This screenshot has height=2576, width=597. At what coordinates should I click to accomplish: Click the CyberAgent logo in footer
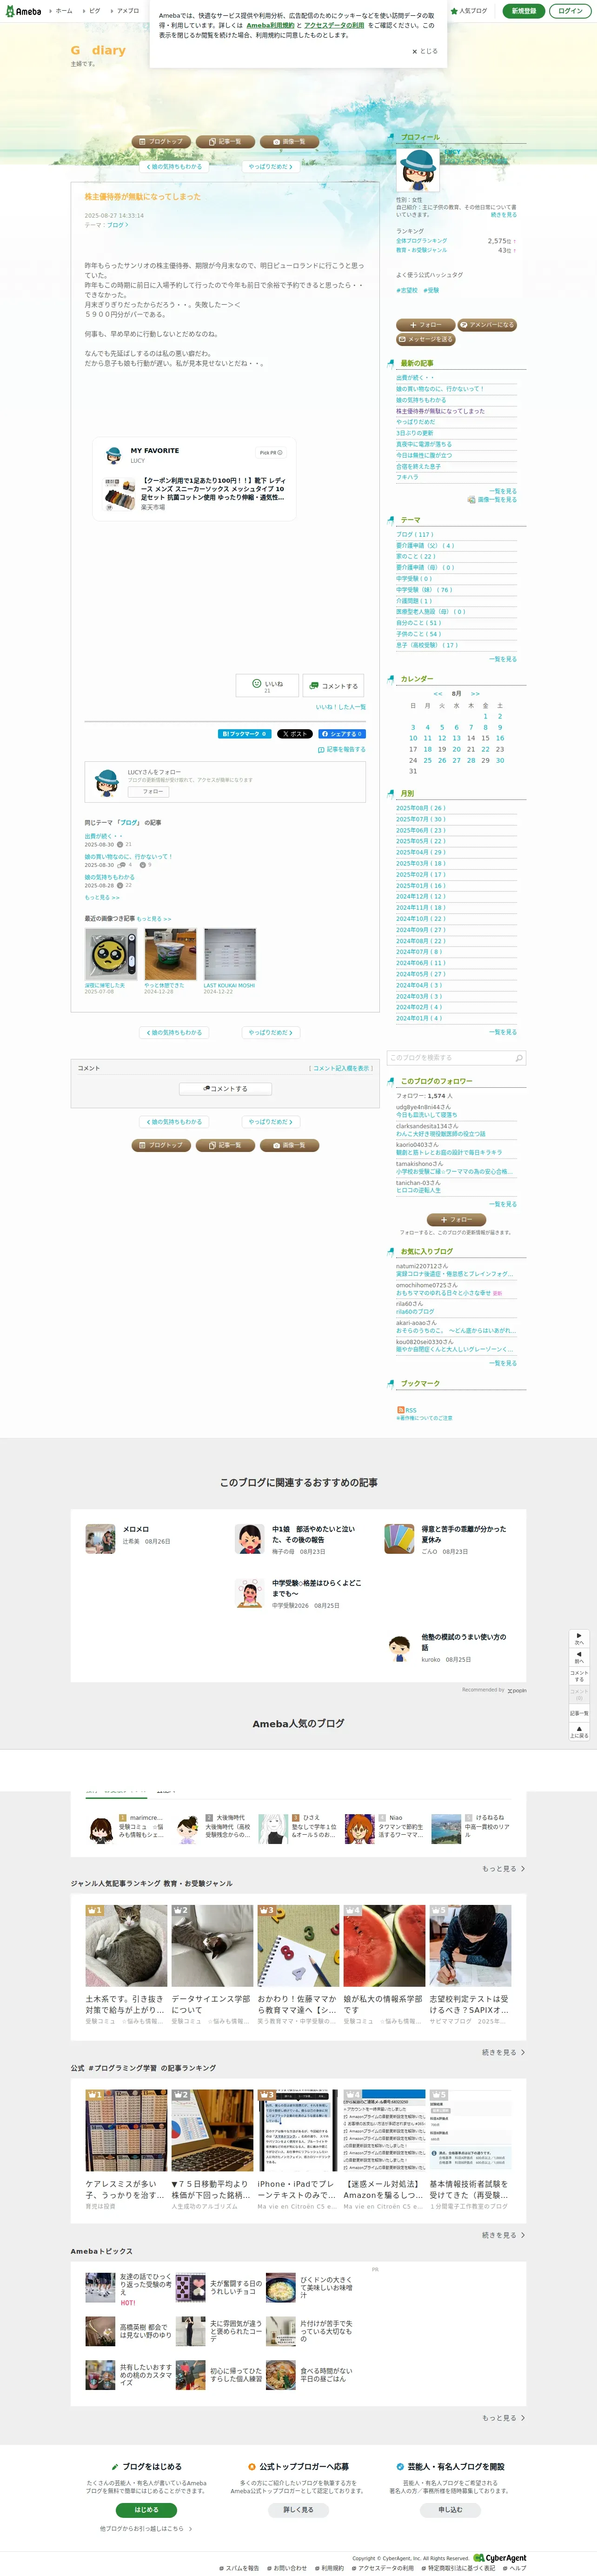pos(500,2558)
